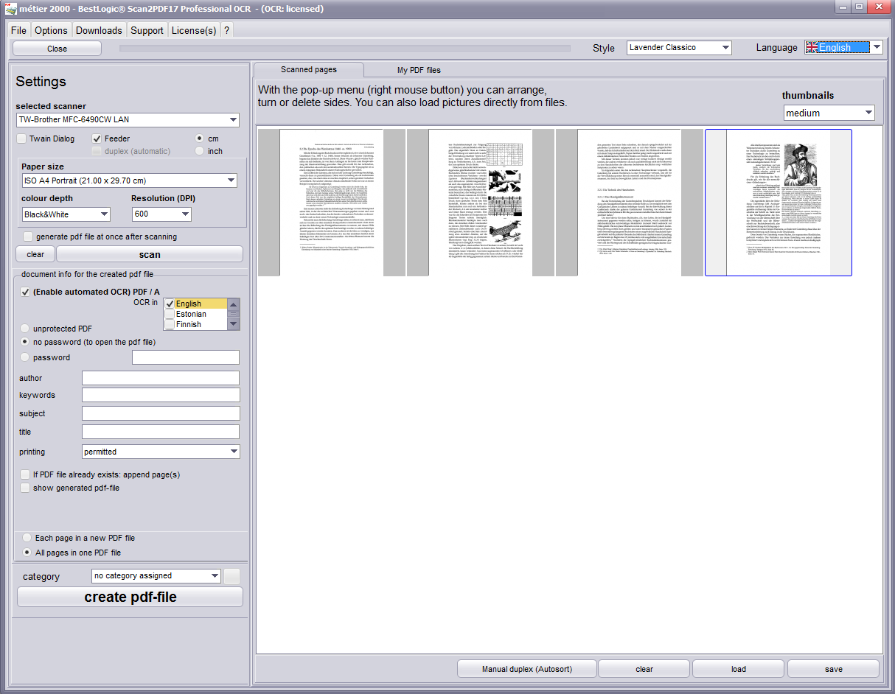Check the Estonian OCR language box
This screenshot has width=895, height=694.
pos(170,314)
